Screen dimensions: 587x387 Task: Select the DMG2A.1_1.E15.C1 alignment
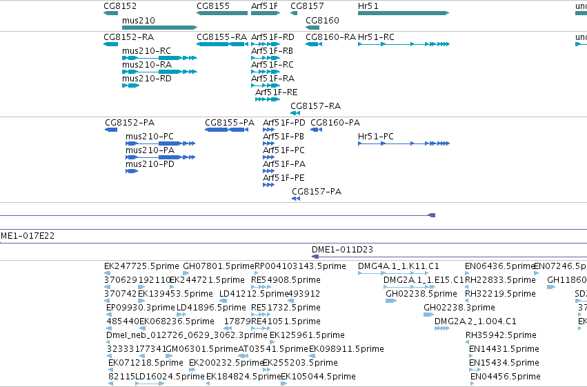tap(409, 287)
